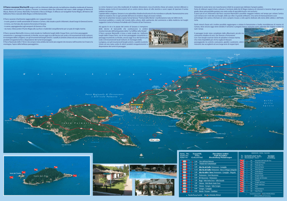Click the Hotel marker label in the bay
The width and height of the screenshot is (287, 201).
click(x=155, y=140)
